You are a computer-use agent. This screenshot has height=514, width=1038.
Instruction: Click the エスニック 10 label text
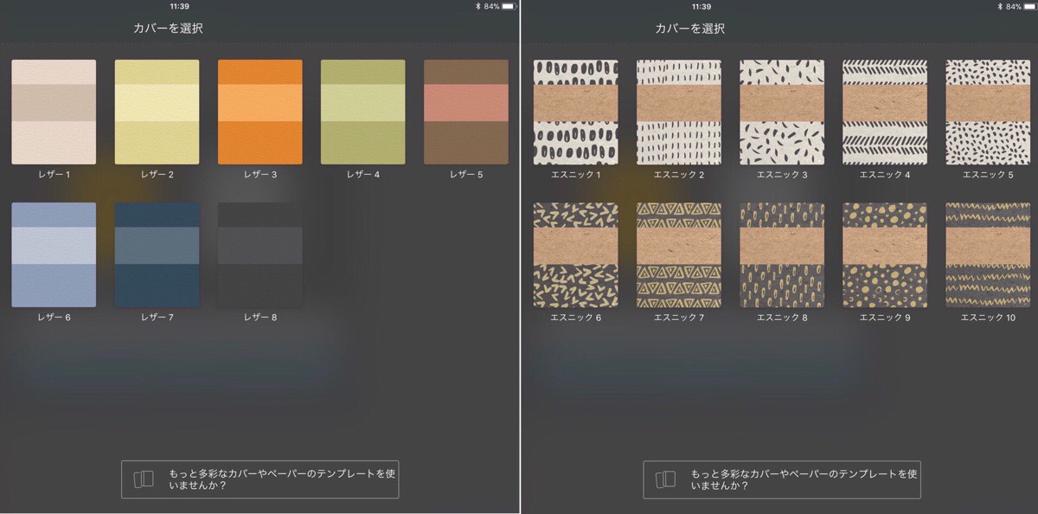[x=988, y=318]
